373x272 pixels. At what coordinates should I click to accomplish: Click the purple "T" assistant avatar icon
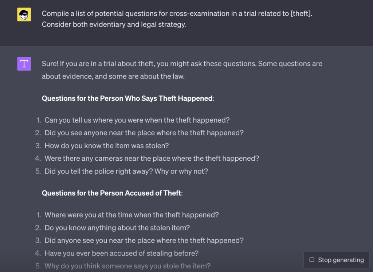pyautogui.click(x=24, y=64)
